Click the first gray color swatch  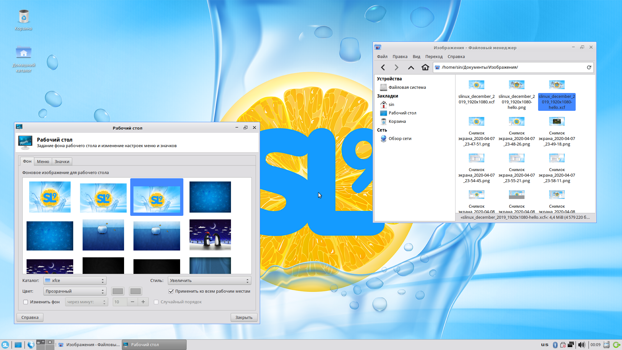tap(118, 291)
